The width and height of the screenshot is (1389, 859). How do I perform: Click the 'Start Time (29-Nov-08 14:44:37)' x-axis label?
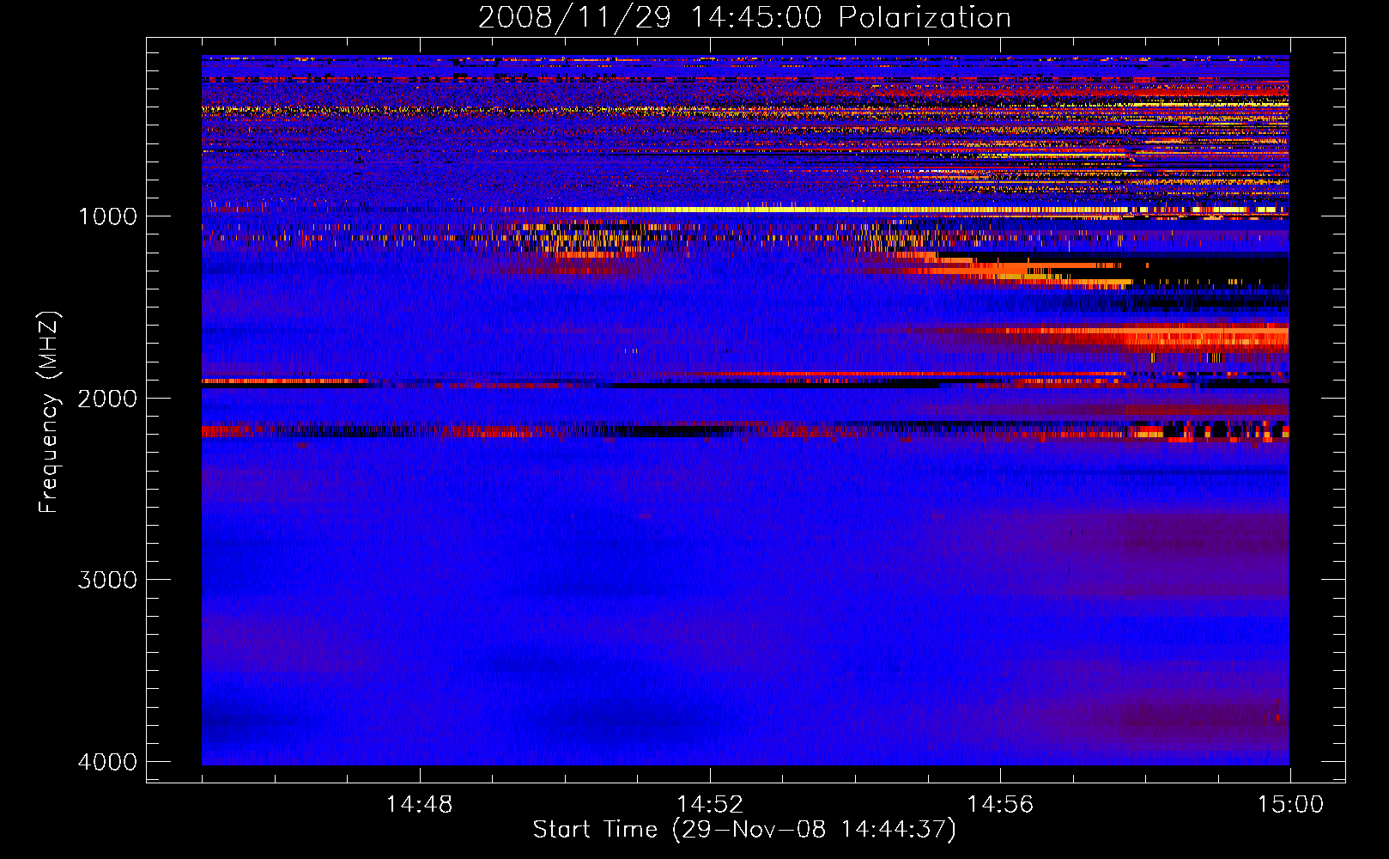[x=744, y=830]
